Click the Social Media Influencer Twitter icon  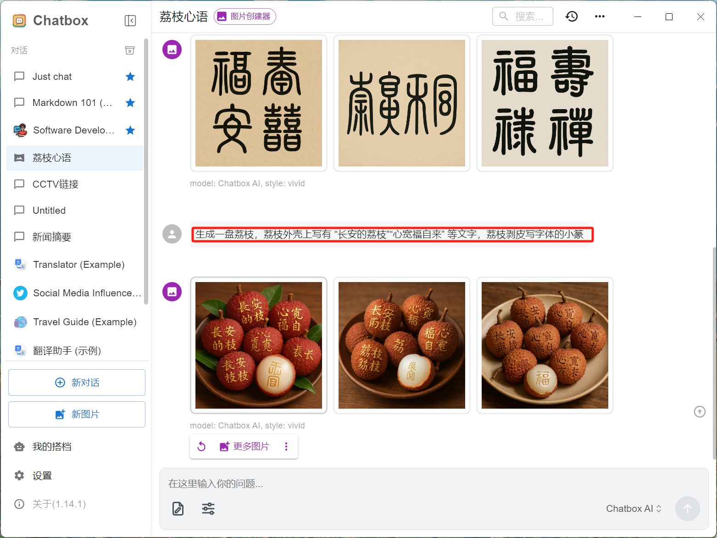tap(20, 293)
